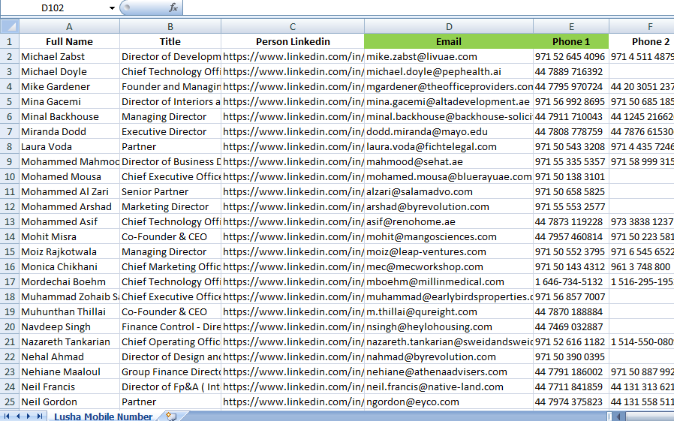
Task: Select the Nehiane Maaloul name cell
Action: coord(69,371)
